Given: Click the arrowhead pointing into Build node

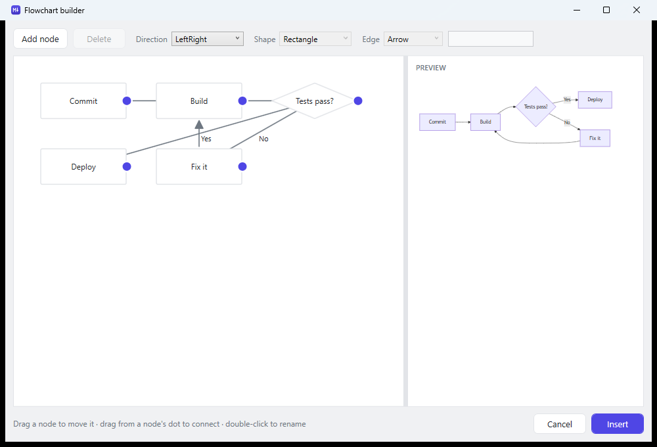Looking at the screenshot, I should point(199,124).
